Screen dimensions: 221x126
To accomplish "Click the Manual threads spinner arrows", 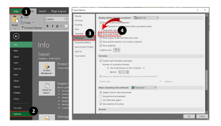I will (128, 72).
